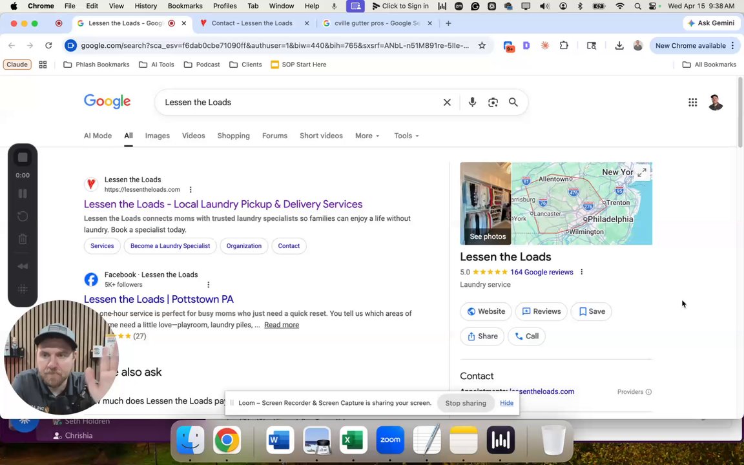Open the Lessen the Loads | Pottstown PA link

[159, 300]
